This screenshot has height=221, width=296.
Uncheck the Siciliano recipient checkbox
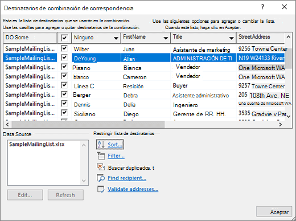[64, 113]
